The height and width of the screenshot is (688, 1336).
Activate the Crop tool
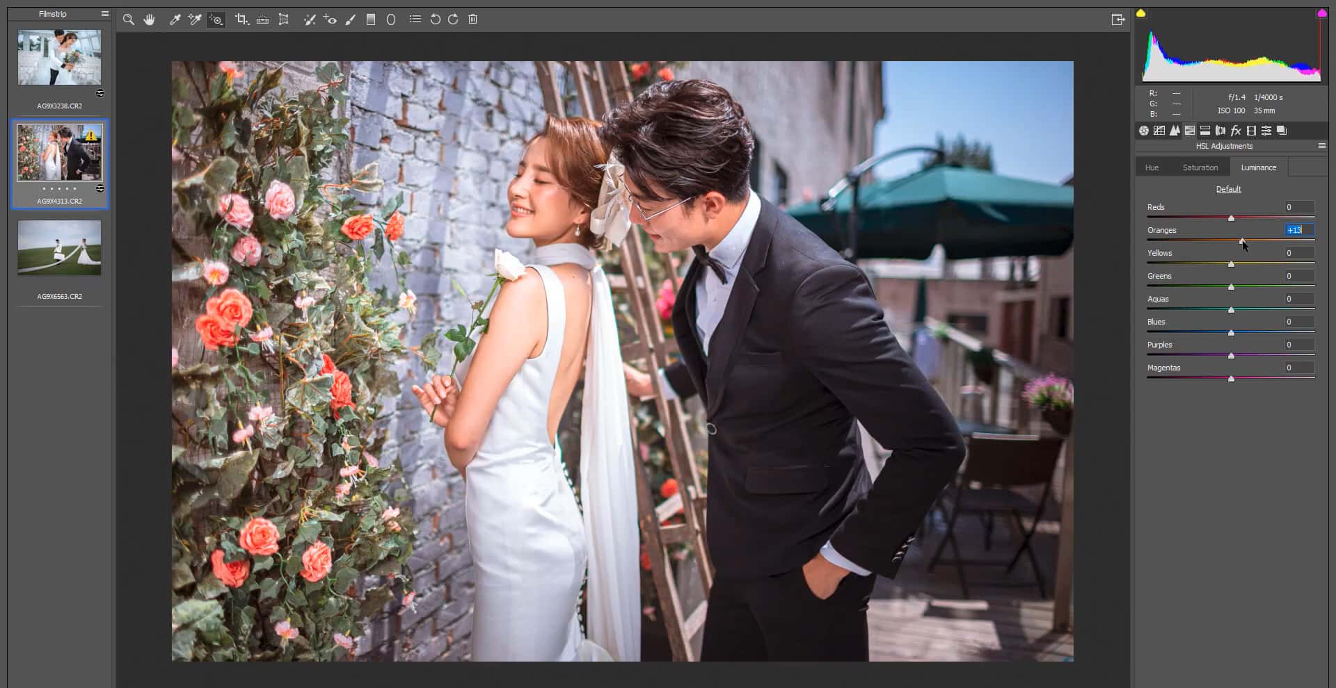[241, 19]
